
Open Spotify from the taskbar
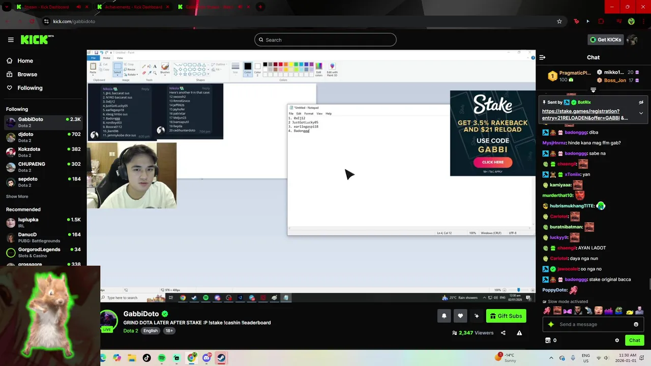162,358
